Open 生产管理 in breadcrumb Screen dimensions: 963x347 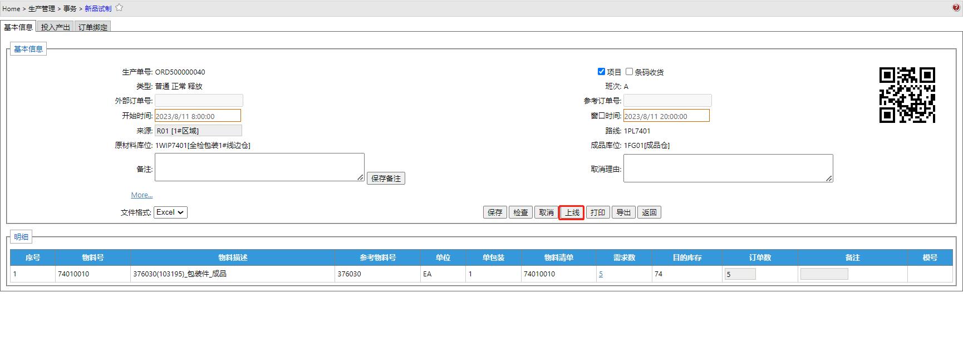click(42, 8)
